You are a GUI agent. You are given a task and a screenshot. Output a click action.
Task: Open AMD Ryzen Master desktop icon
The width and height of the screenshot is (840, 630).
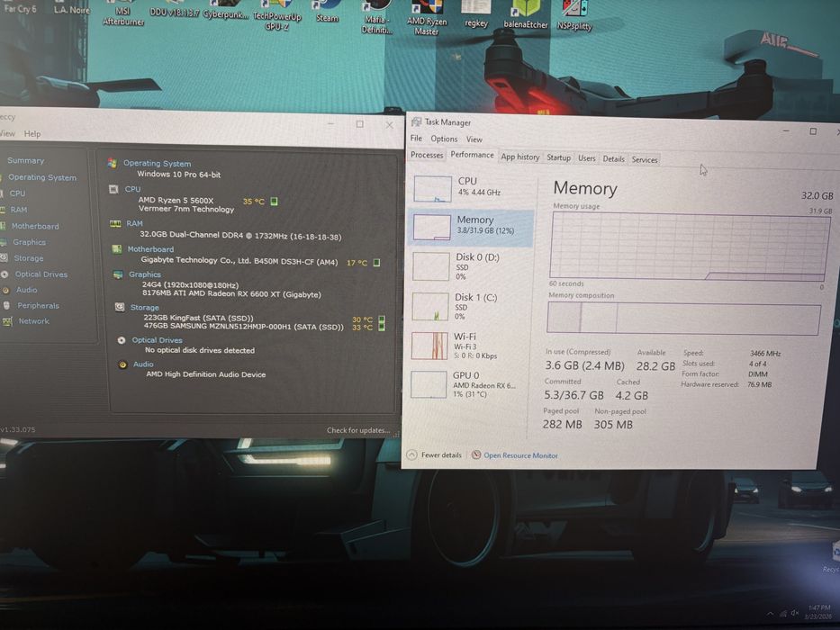point(427,17)
